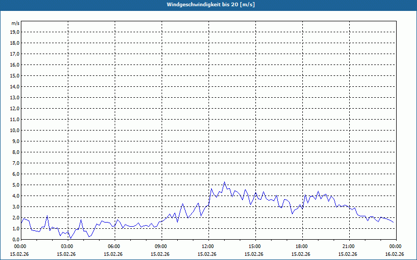The height and width of the screenshot is (260, 417).
Task: Click the 13,0 y-axis tick label
Action: [x=15, y=97]
